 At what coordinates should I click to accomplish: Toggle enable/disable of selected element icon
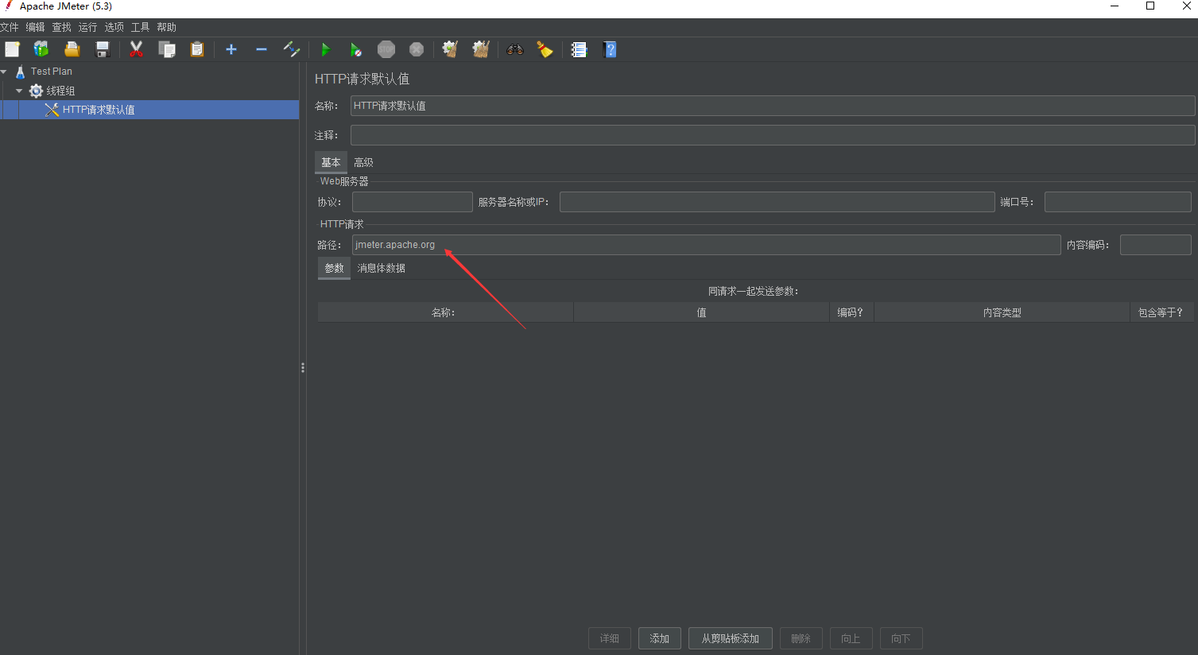[x=292, y=49]
